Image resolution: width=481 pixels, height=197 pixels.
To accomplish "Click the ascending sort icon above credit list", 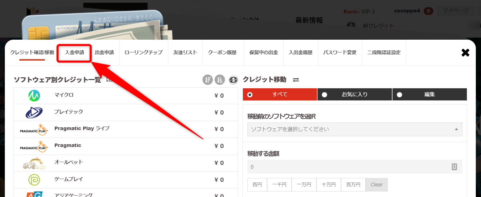I will (x=220, y=80).
